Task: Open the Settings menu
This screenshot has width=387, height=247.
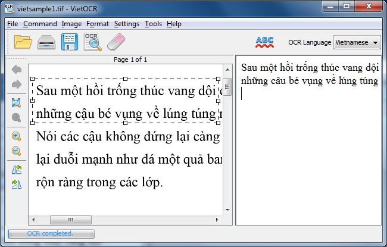Action: pyautogui.click(x=127, y=24)
